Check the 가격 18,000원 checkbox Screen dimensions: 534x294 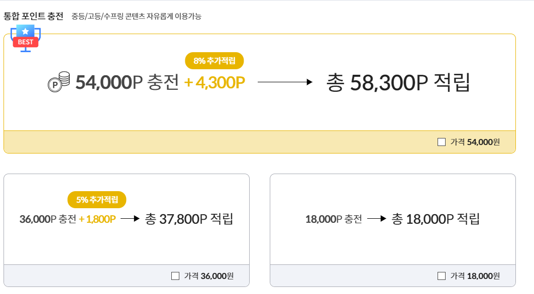point(441,275)
